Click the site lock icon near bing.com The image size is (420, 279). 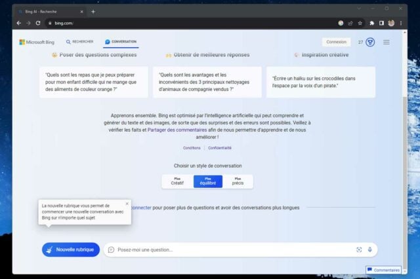(50, 24)
